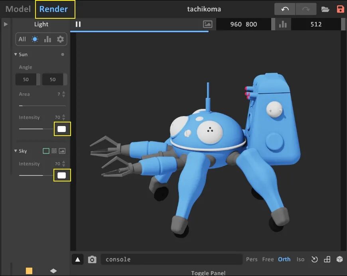347x276 pixels.
Task: Edit the render width value 960
Action: pos(236,24)
